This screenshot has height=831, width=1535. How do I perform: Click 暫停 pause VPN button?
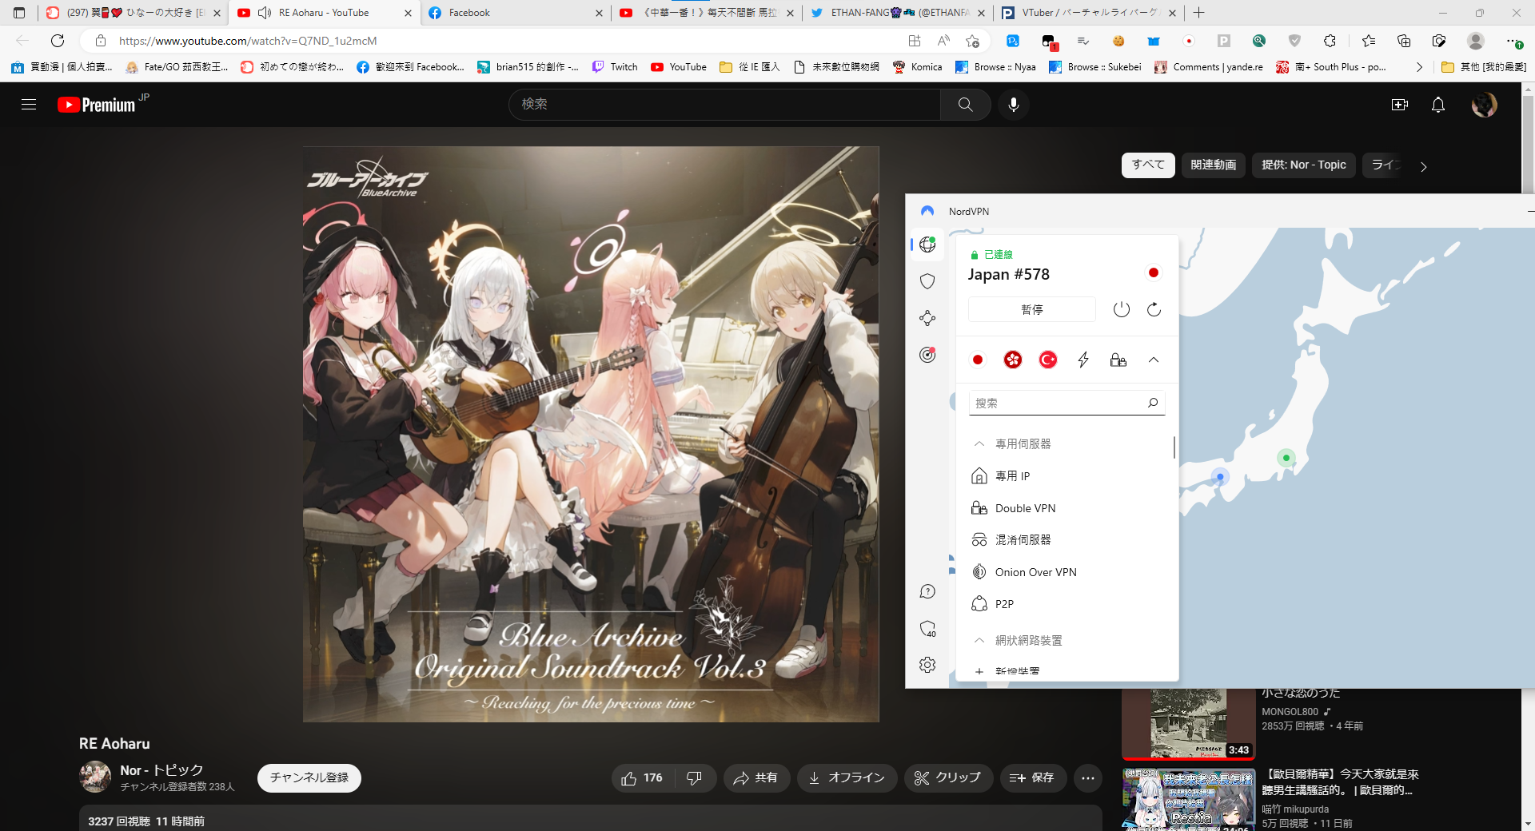coord(1032,309)
